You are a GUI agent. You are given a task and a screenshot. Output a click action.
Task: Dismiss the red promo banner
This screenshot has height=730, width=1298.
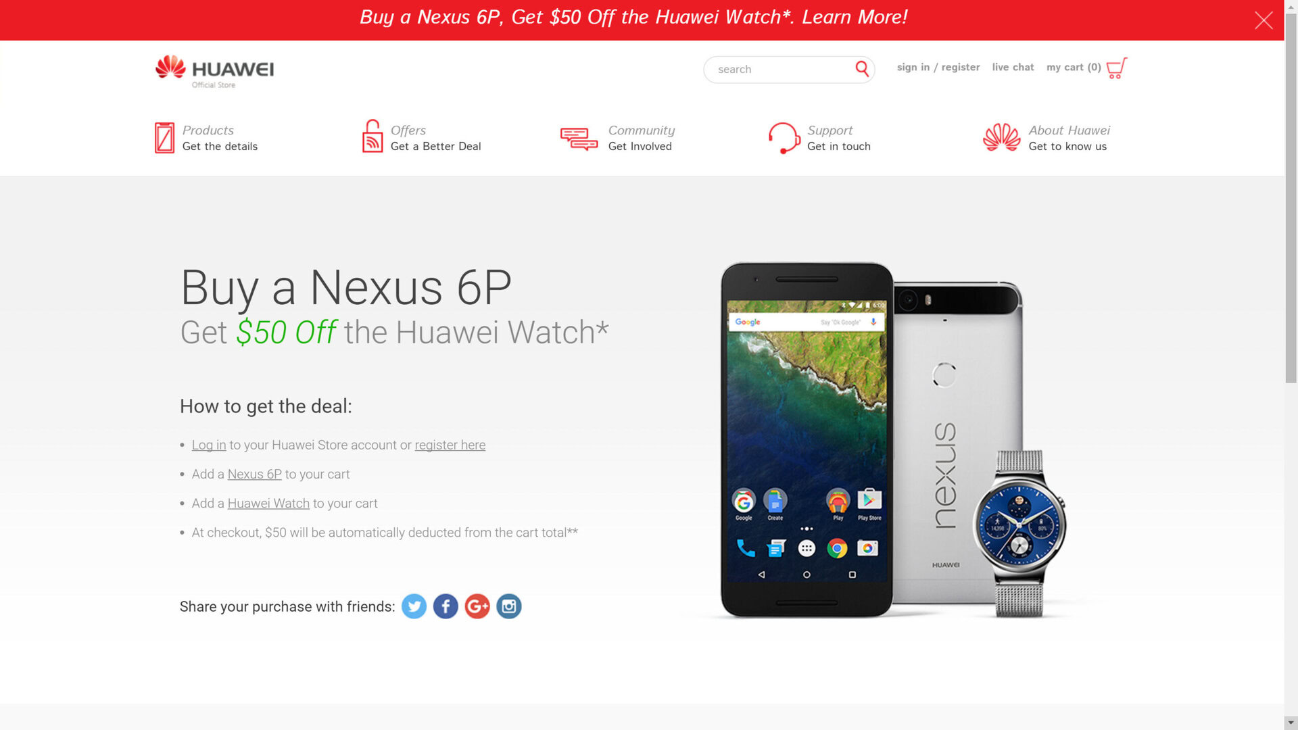(1264, 20)
